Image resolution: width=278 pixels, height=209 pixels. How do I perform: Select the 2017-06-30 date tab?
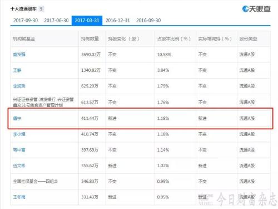tap(56, 21)
